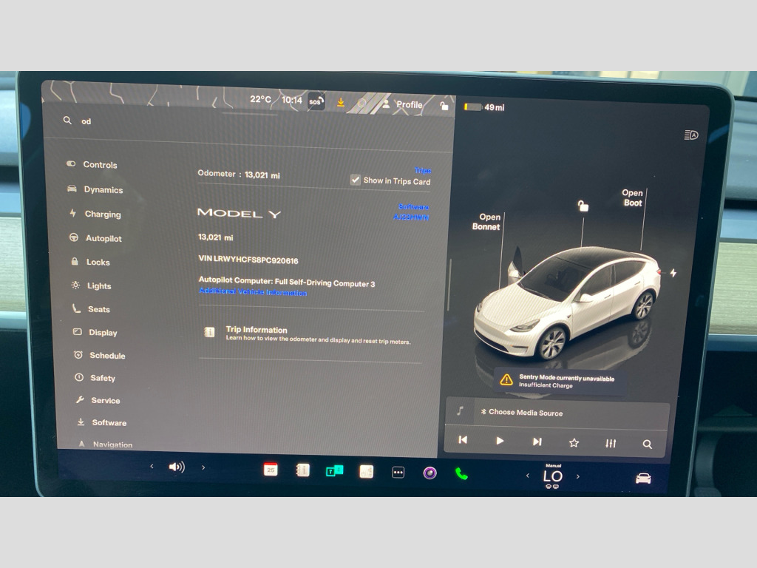Open Additional Vehicle Information link
The width and height of the screenshot is (757, 568).
pyautogui.click(x=253, y=291)
